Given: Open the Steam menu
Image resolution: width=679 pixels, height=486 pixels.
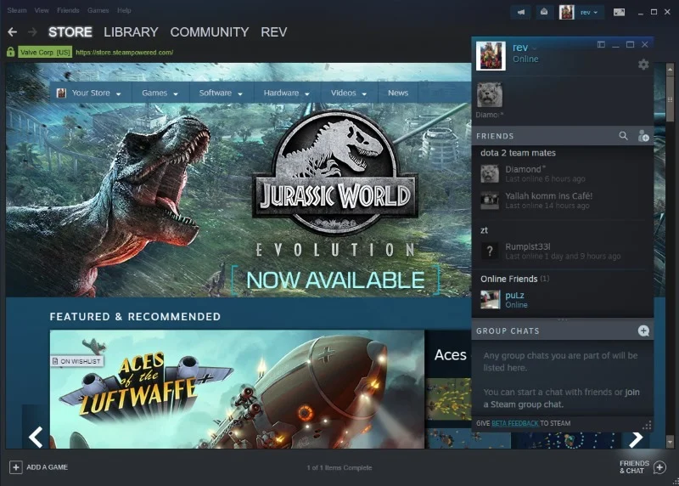Looking at the screenshot, I should point(17,10).
